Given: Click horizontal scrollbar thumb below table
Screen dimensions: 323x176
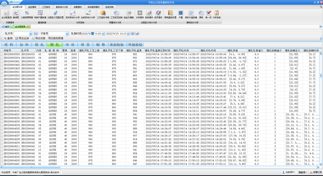Looking at the screenshot, I should 32,167.
